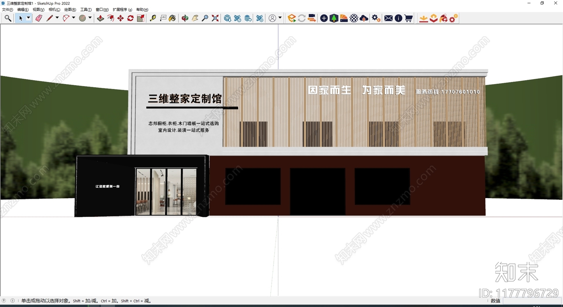Click the red paint bucket plugin icon
This screenshot has width=563, height=307.
click(443, 18)
